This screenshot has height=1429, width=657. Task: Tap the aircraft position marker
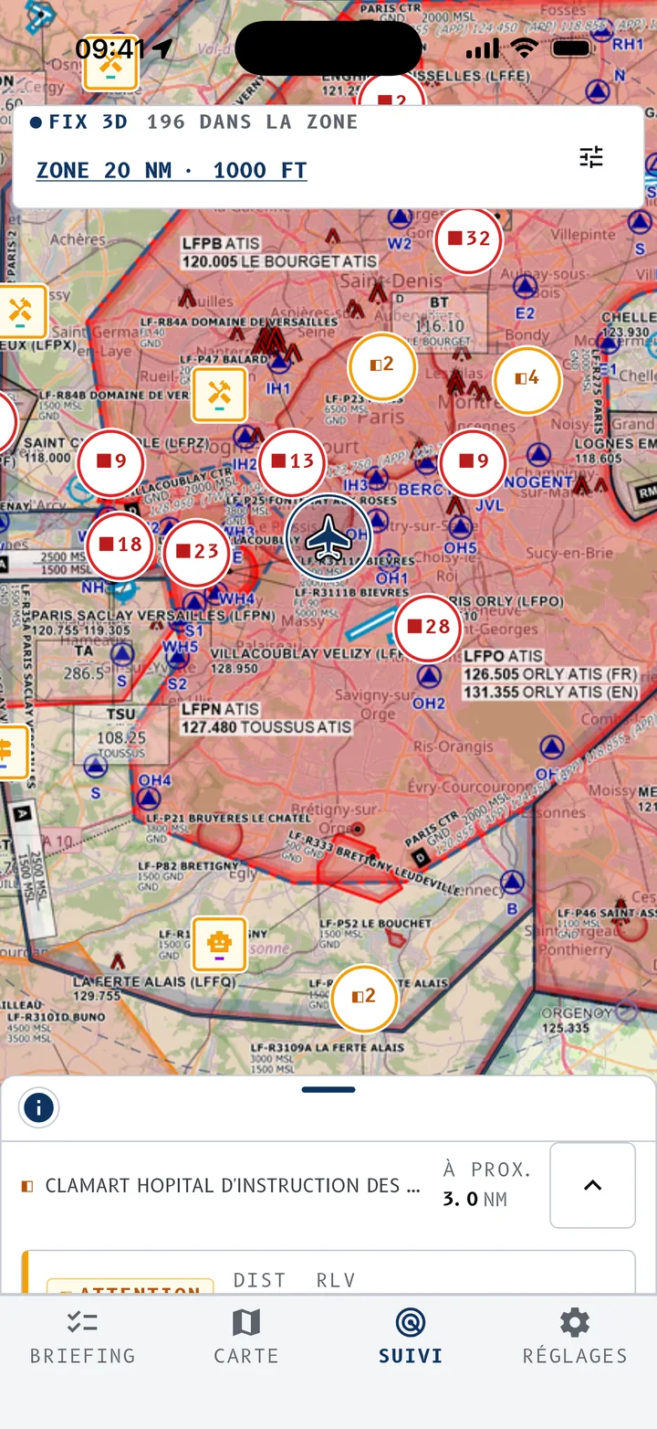328,539
